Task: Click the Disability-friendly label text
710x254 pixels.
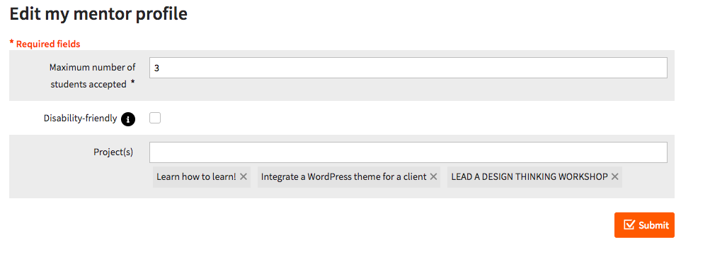Action: tap(80, 119)
